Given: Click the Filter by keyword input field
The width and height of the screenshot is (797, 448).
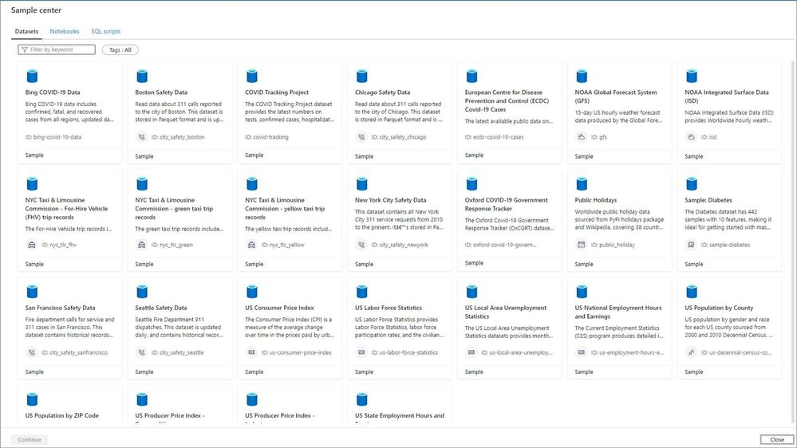Looking at the screenshot, I should 57,49.
